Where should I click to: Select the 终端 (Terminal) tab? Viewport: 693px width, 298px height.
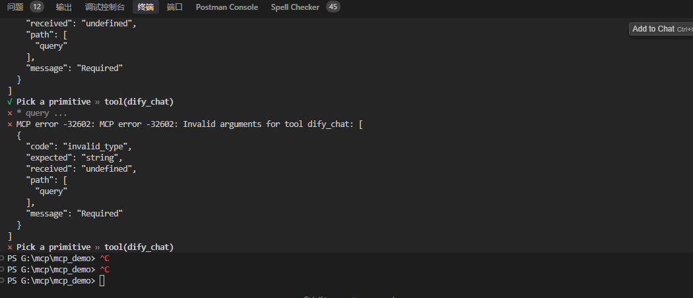tap(146, 7)
